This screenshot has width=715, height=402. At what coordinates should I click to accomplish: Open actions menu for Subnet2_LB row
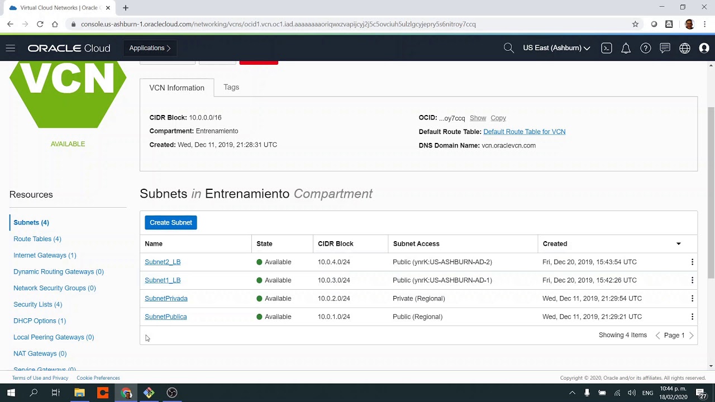(x=692, y=262)
